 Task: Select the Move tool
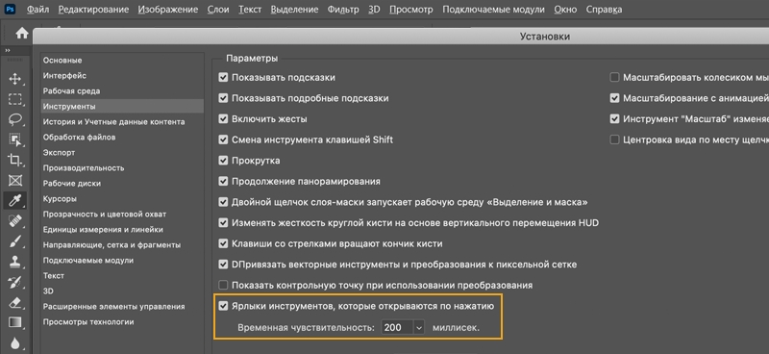point(15,79)
